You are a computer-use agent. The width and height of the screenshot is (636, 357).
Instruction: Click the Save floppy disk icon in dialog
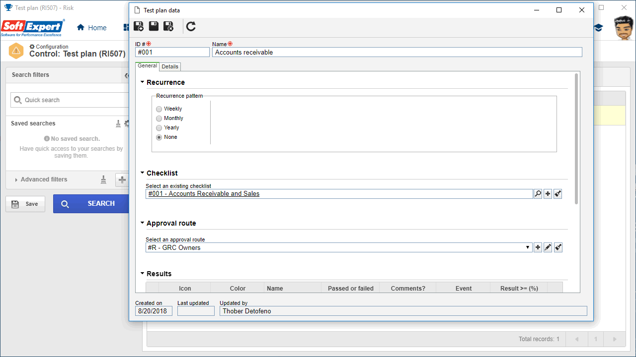(x=154, y=26)
